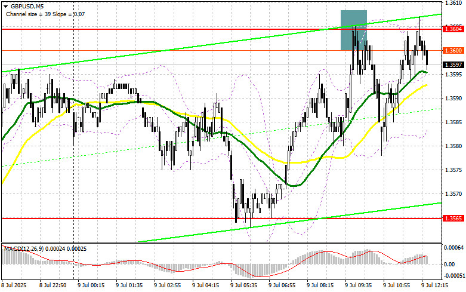Viewport: 466px width, 292px height.
Task: Click the 0.00064 MACD scale value
Action: [x=453, y=247]
